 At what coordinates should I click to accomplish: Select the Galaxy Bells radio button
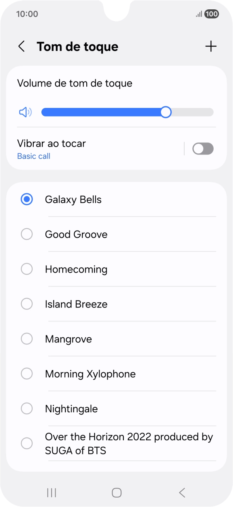[27, 200]
